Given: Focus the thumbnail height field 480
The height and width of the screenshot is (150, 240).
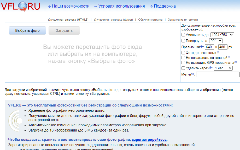Looking at the screenshot, I should pos(223,47).
